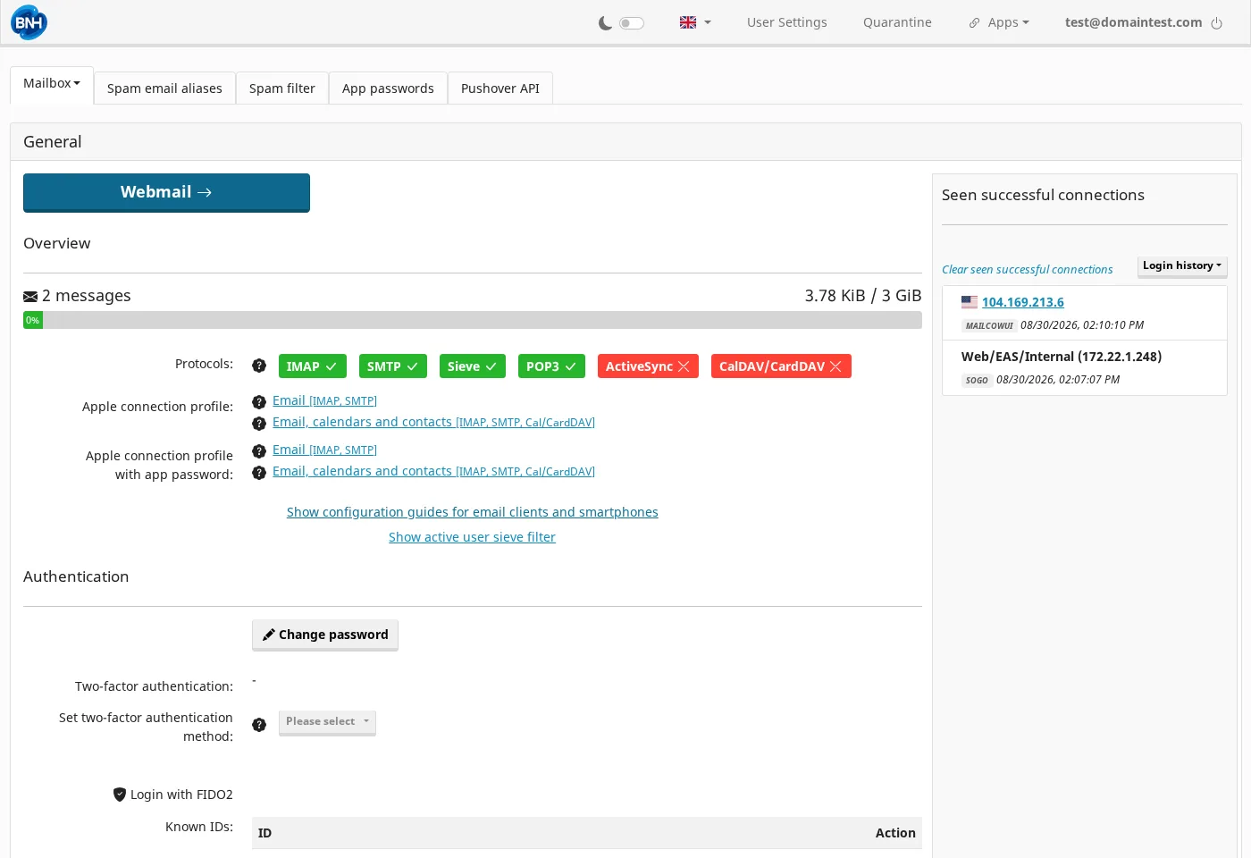Click the IMAP protocol badge
Viewport: 1251px width, 858px height.
[312, 366]
